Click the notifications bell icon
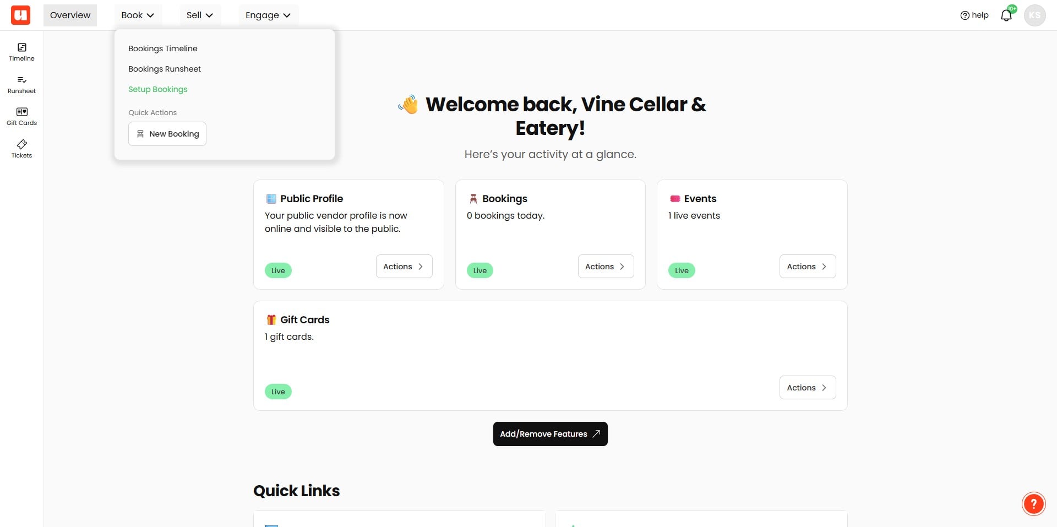The height and width of the screenshot is (527, 1057). click(x=1006, y=15)
